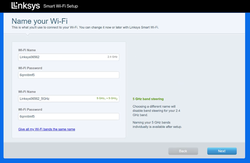
Task: Open Give all my Wi-Fi bands the same name link
Action: tap(46, 129)
